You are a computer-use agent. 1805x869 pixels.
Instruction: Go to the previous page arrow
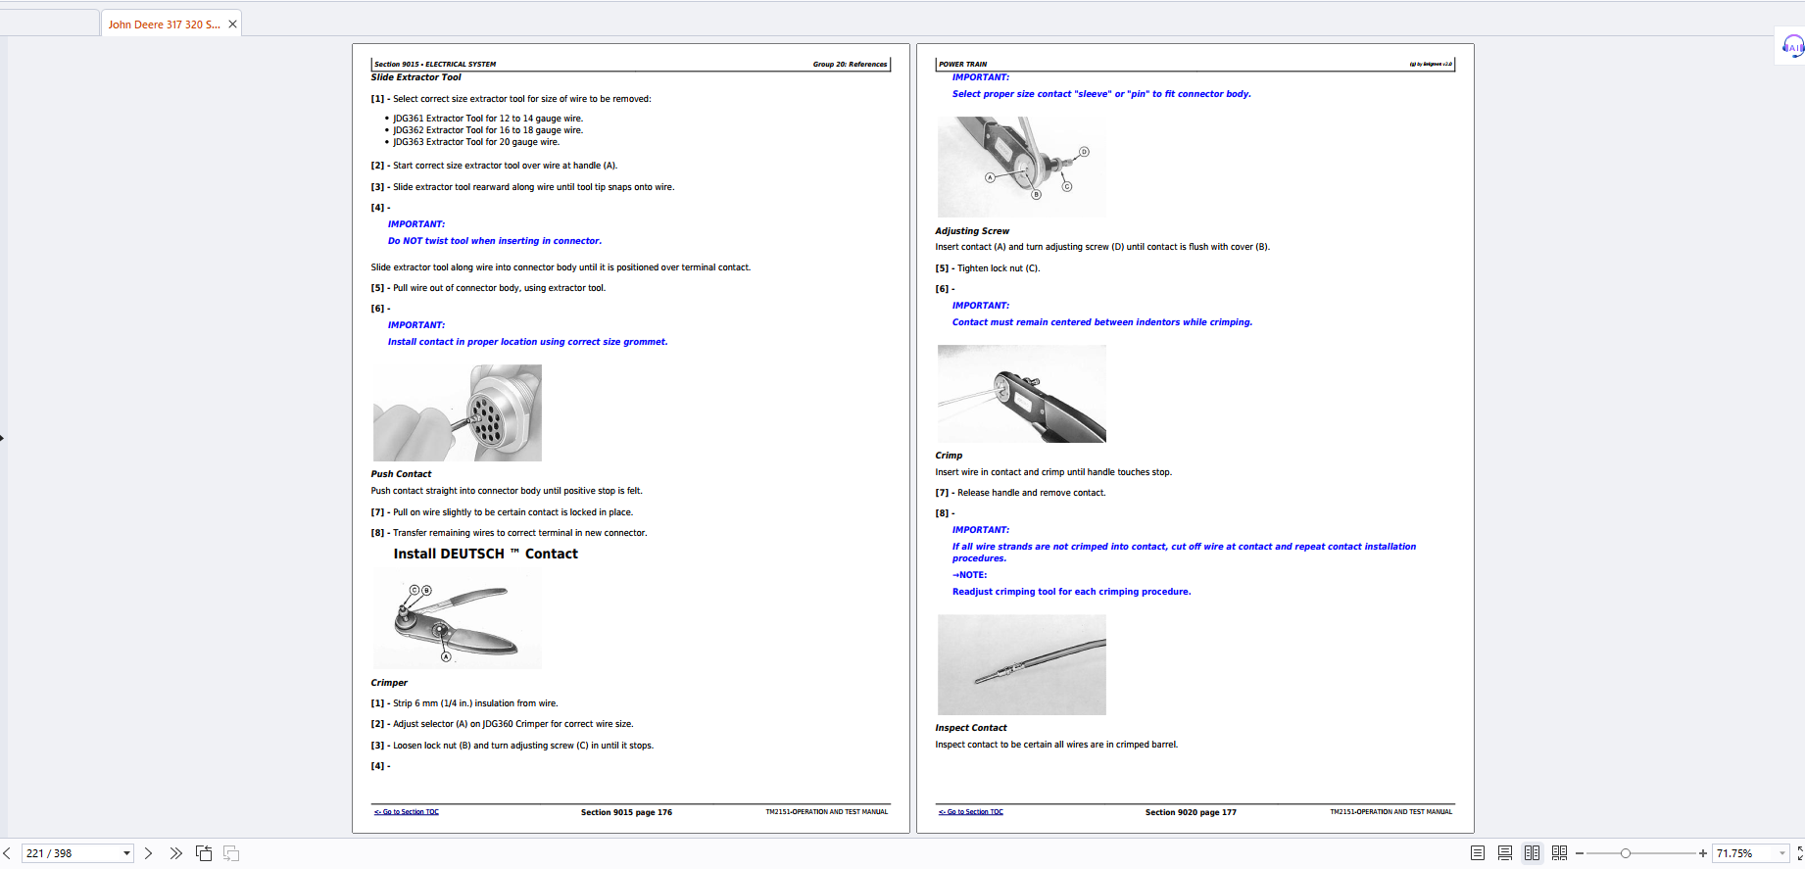(7, 853)
